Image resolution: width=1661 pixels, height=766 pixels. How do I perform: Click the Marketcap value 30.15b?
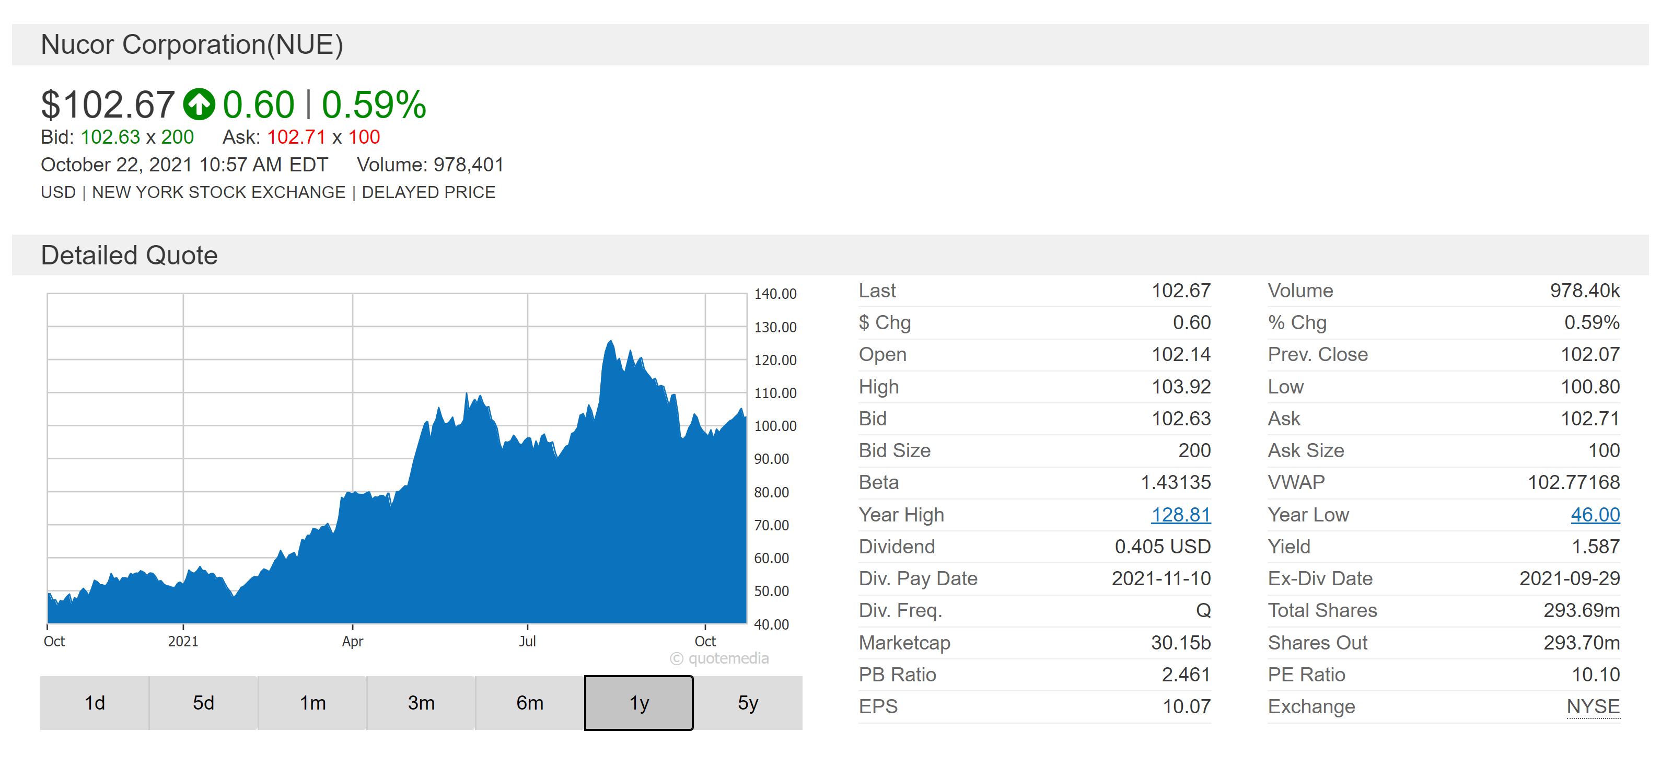click(1181, 643)
